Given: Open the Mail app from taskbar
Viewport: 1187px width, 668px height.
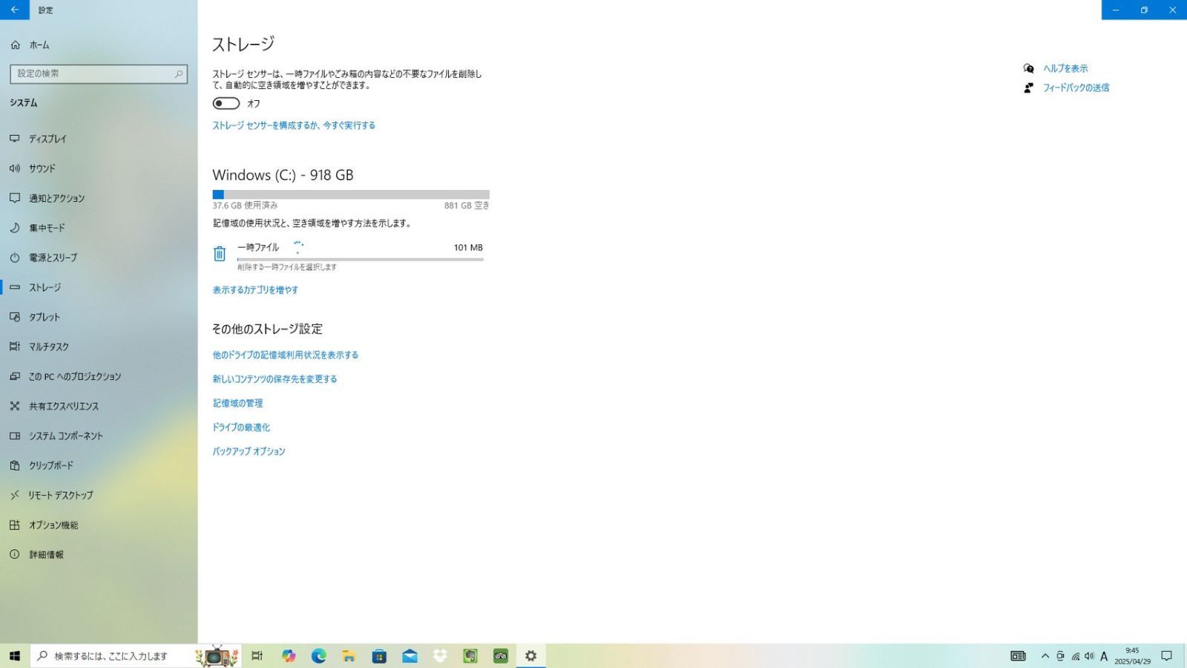Looking at the screenshot, I should 410,655.
